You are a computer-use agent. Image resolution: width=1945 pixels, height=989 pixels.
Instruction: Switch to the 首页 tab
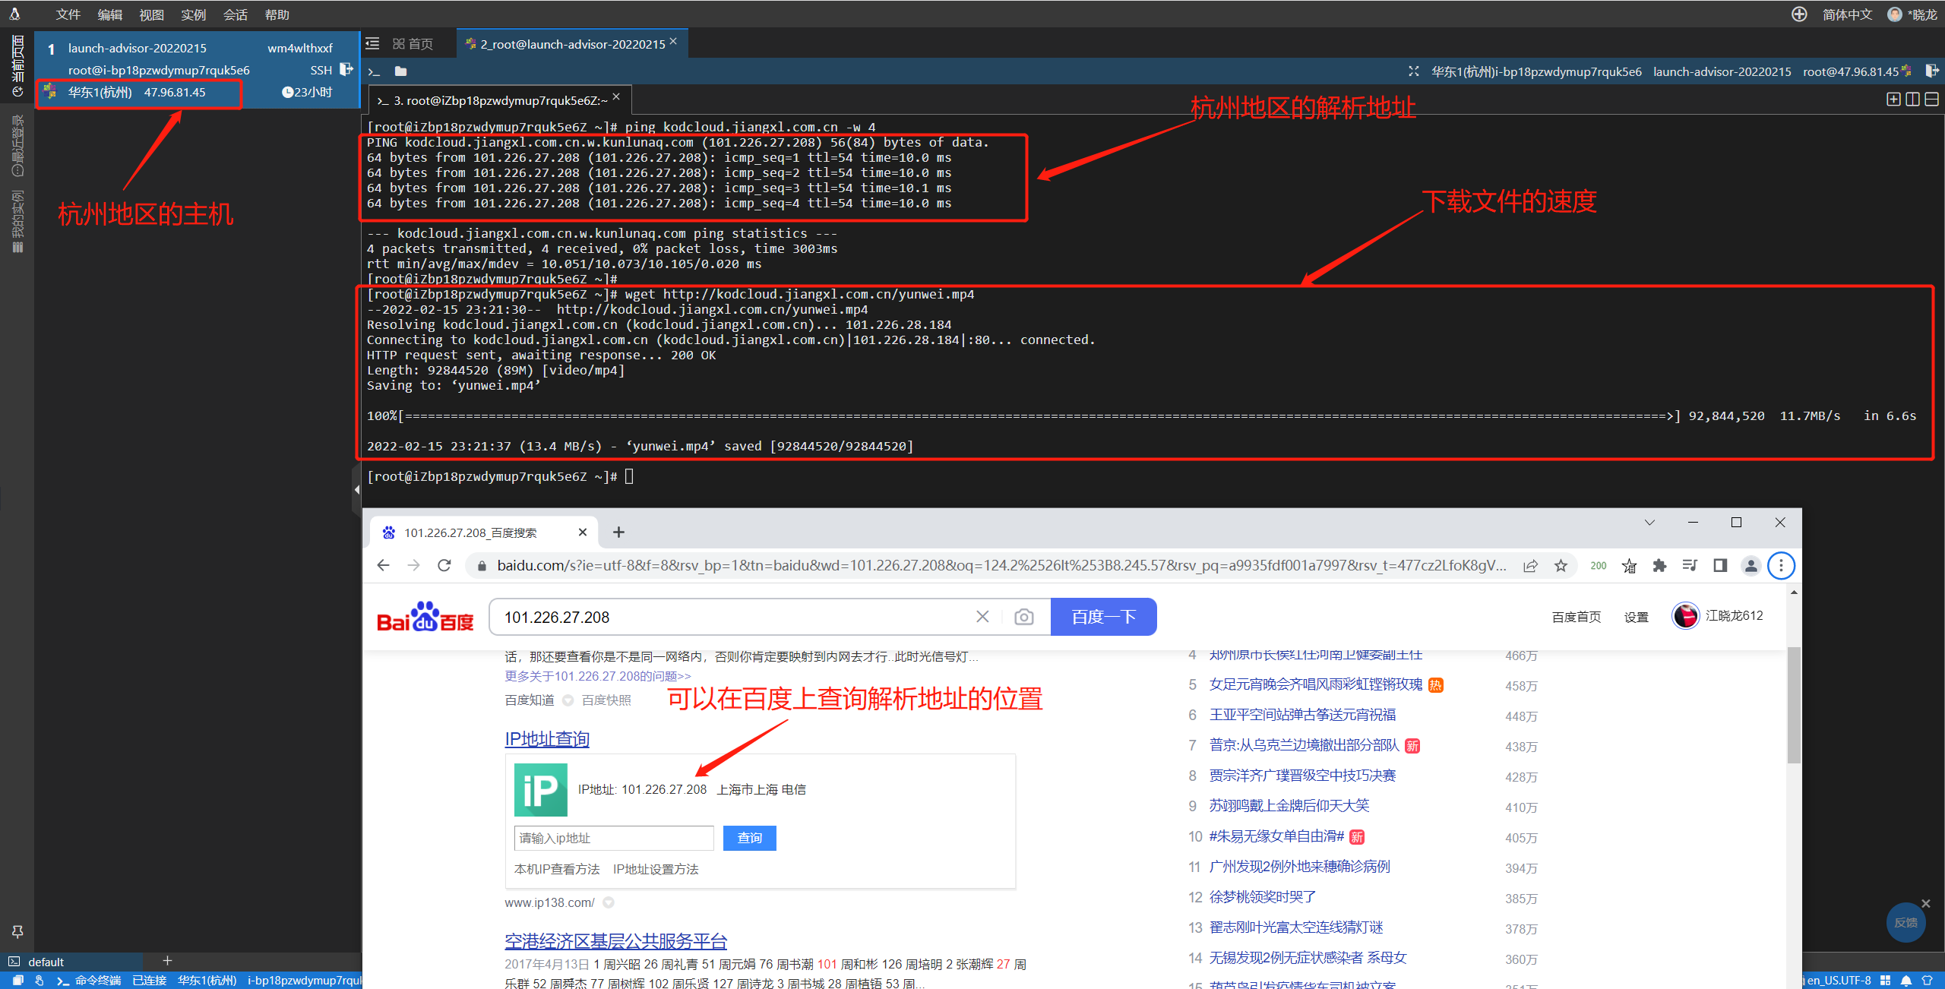pyautogui.click(x=413, y=44)
